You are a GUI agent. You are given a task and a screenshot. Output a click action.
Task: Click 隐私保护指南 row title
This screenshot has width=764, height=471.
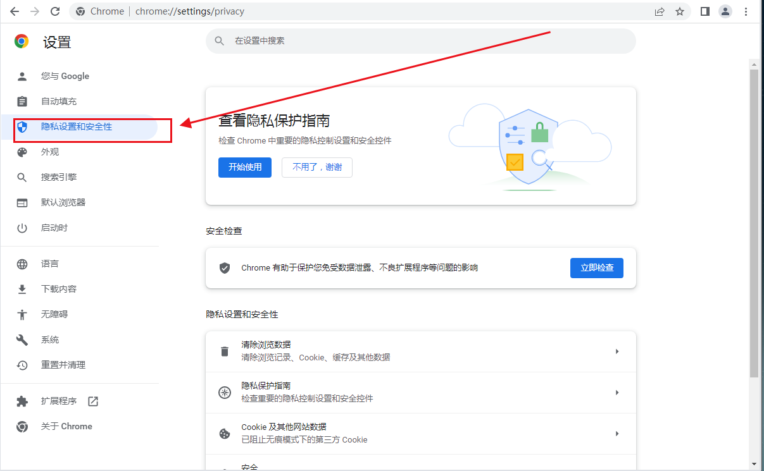[x=266, y=386]
